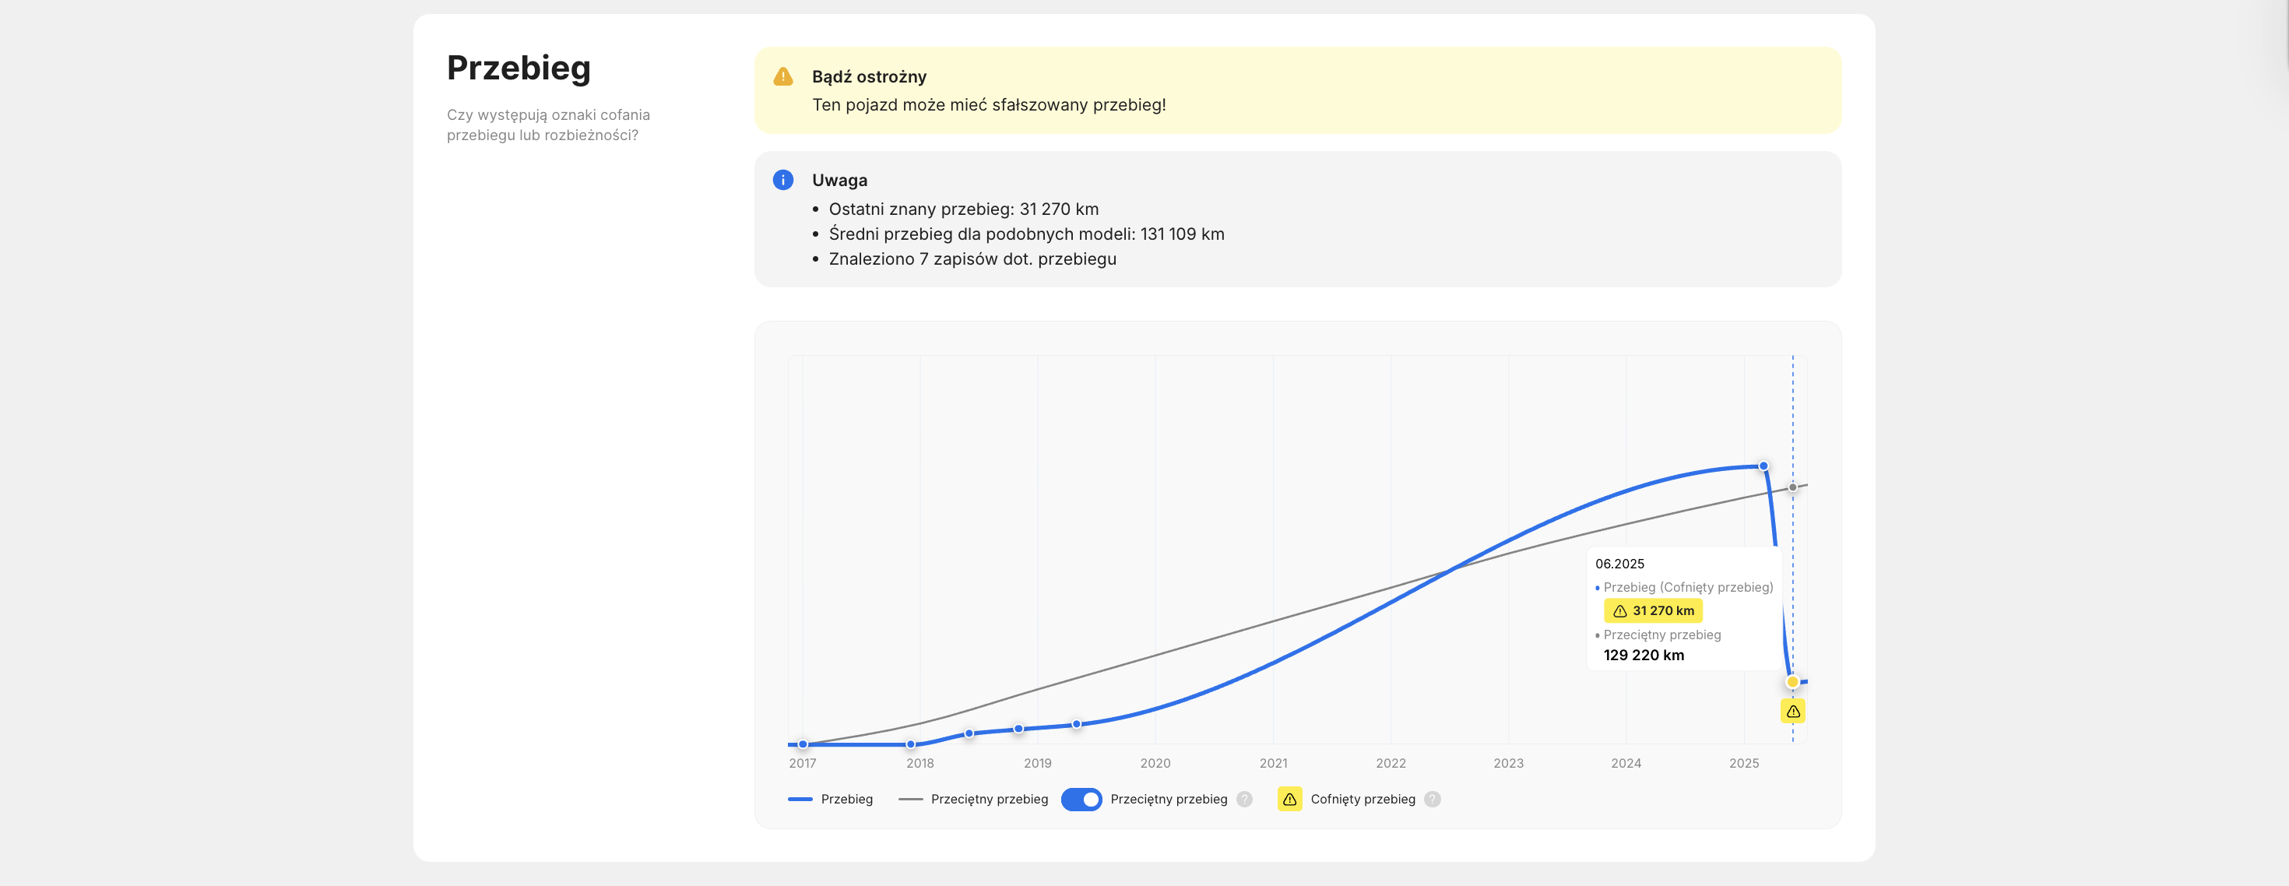
Task: Click the Przebieg legend label
Action: [x=846, y=799]
